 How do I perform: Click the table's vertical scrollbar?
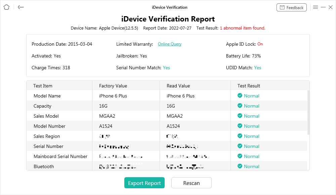point(308,113)
